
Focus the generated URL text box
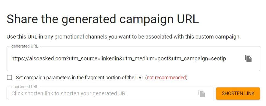(x=133, y=59)
